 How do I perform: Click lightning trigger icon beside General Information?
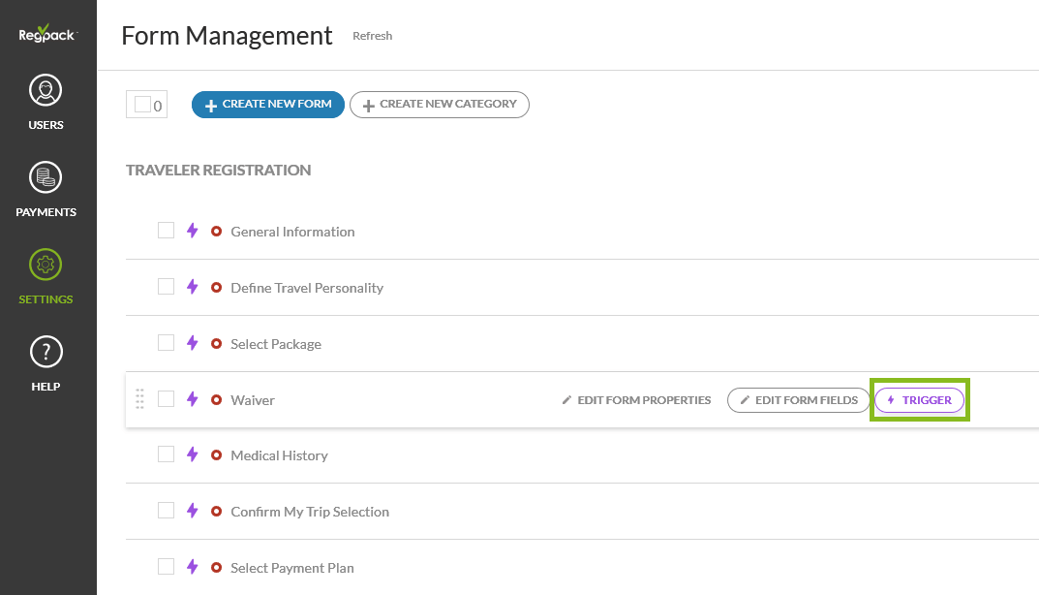click(x=193, y=231)
